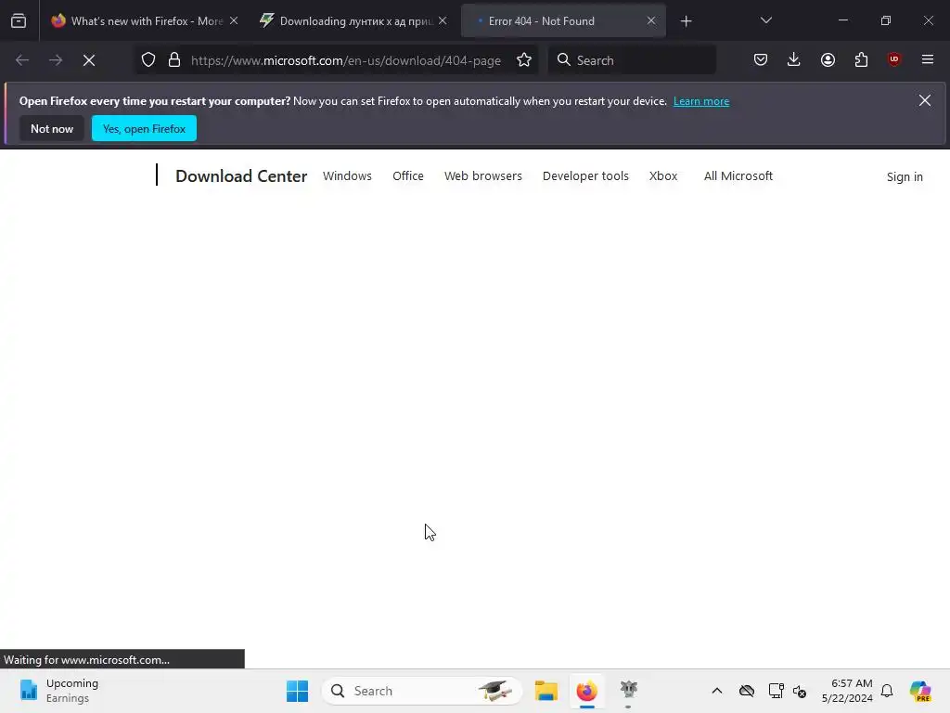Image resolution: width=950 pixels, height=713 pixels.
Task: Close the 'Error 404 - Not Found' tab
Action: coord(651,20)
